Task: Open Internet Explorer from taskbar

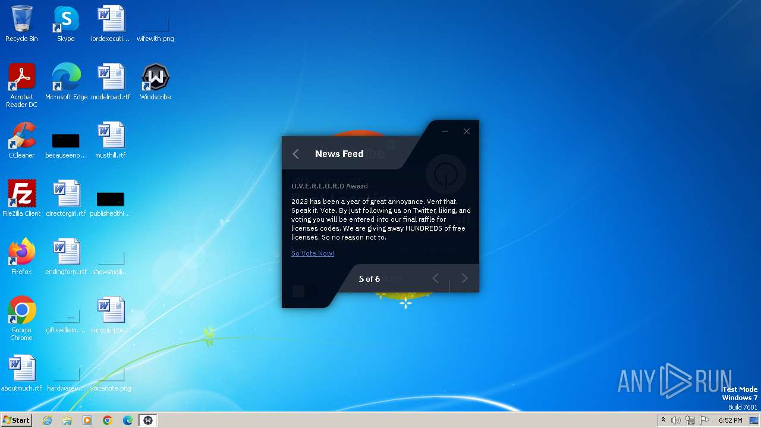Action: click(x=48, y=420)
